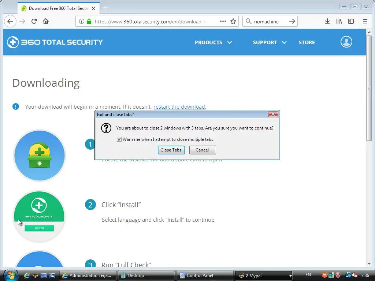Switch to Control Panel taskbar window
Screen dimensions: 375x281
pos(205,276)
